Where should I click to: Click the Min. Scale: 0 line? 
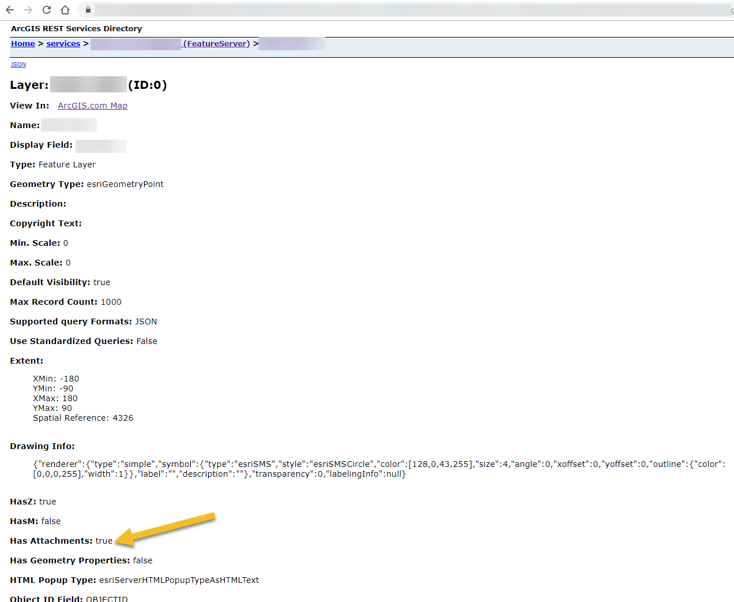39,243
